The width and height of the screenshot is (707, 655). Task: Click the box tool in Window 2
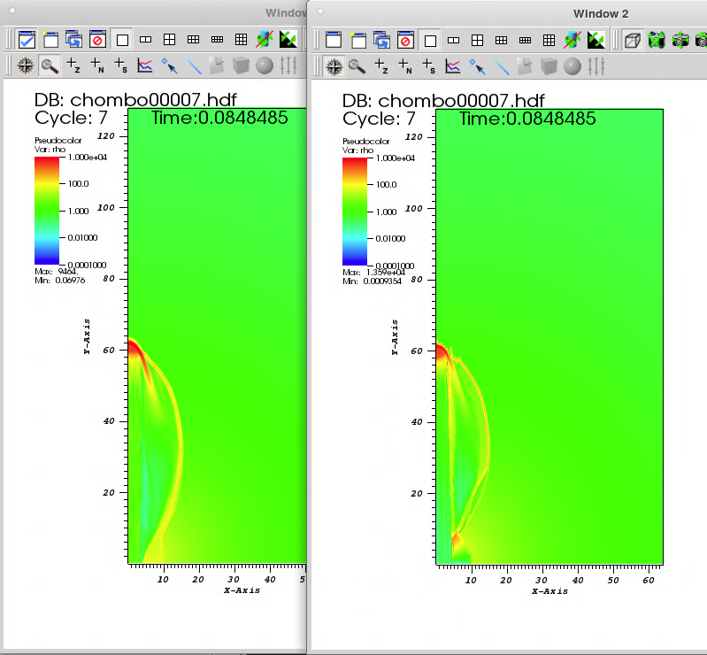[549, 66]
